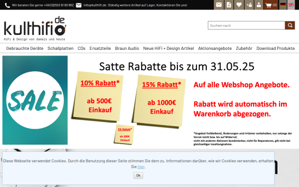Click phone number +49 (0)2553 91 90 862
Image resolution: width=299 pixels, height=187 pixels.
[x=58, y=5]
